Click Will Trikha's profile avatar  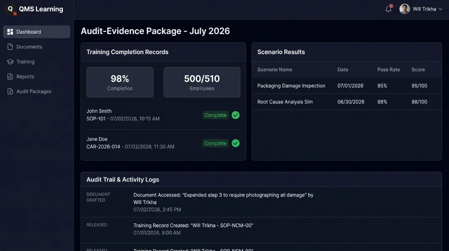tap(405, 9)
